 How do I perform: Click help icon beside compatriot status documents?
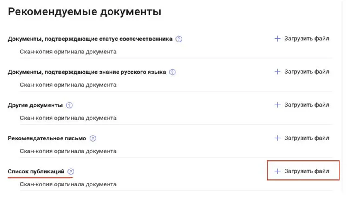(x=179, y=39)
